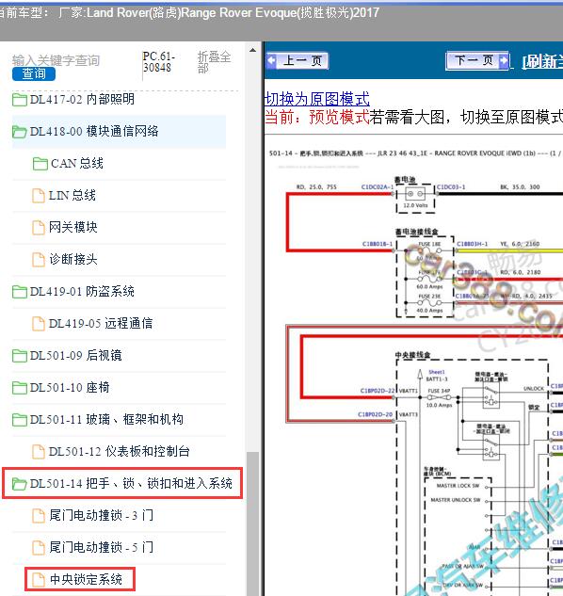Open 中央锁定系统 diagram
This screenshot has height=596, width=563.
(86, 579)
